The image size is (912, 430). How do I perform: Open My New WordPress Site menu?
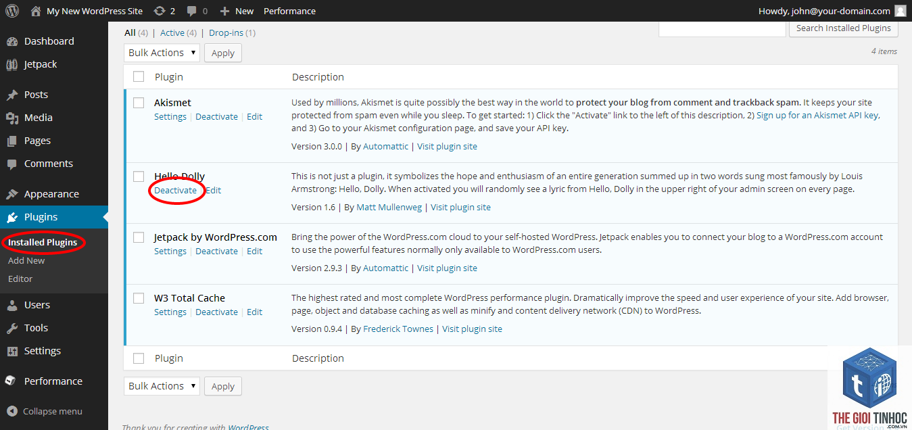tap(95, 11)
